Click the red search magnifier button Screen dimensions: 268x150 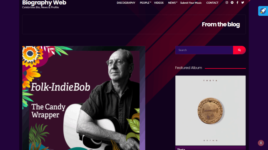[239, 50]
